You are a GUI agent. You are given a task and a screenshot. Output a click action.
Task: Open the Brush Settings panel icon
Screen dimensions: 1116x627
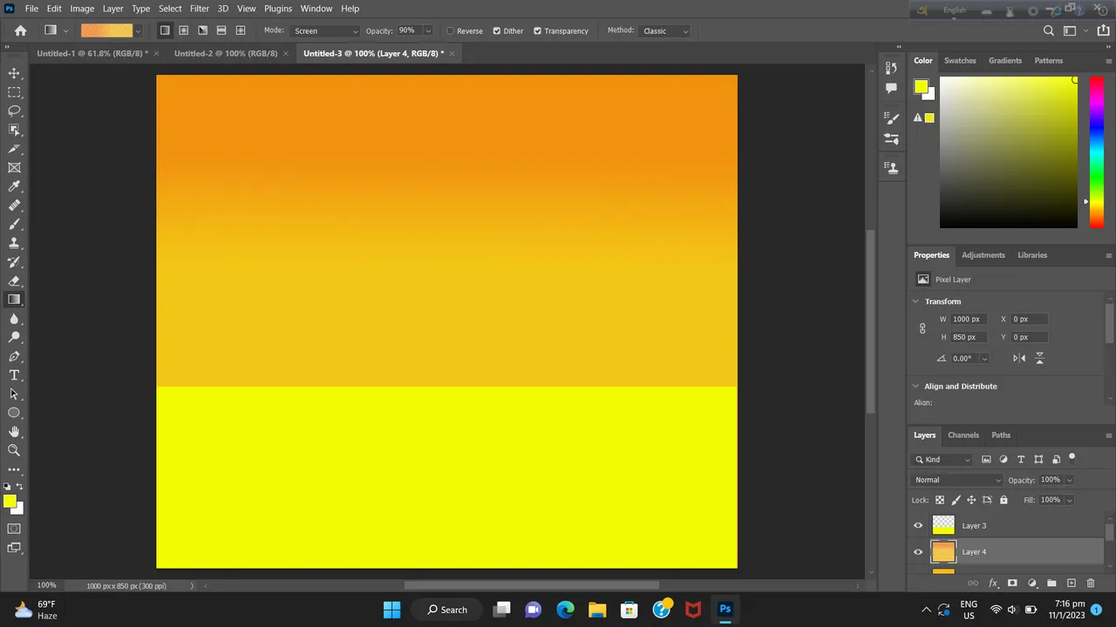tap(891, 118)
